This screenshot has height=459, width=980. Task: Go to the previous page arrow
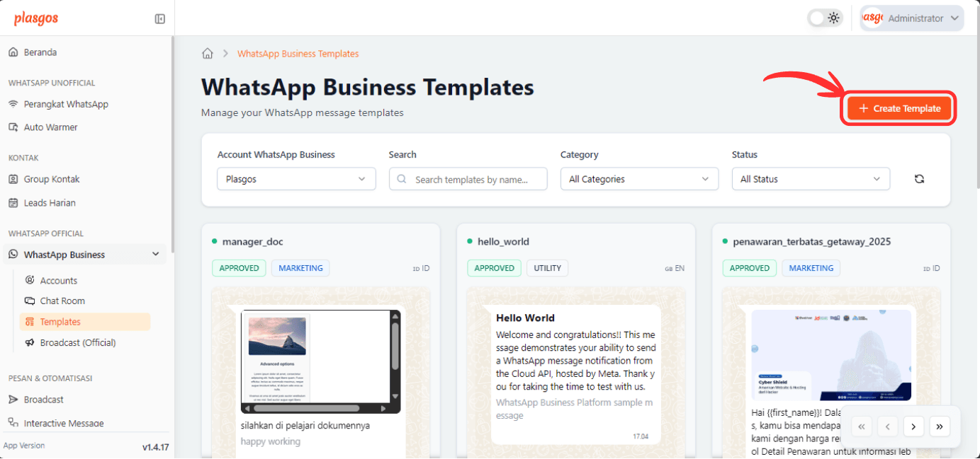click(887, 426)
